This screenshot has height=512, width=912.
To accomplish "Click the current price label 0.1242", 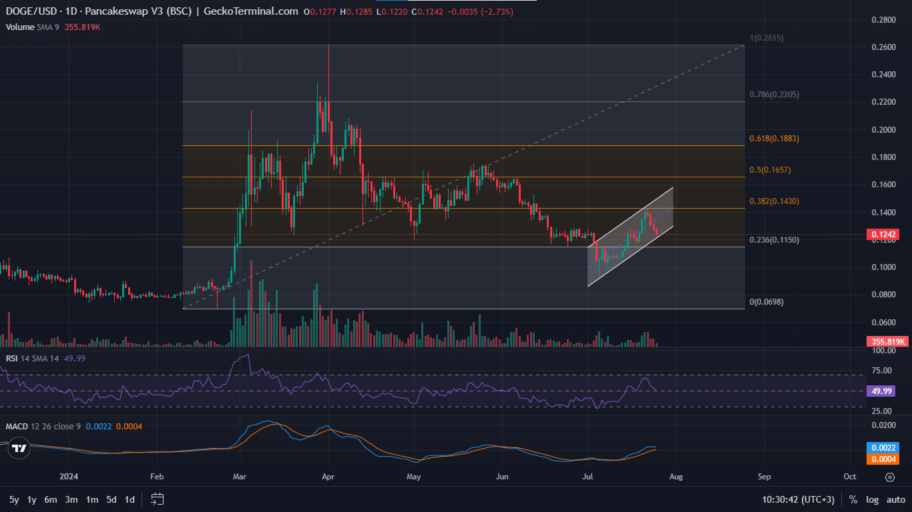I will (x=883, y=234).
